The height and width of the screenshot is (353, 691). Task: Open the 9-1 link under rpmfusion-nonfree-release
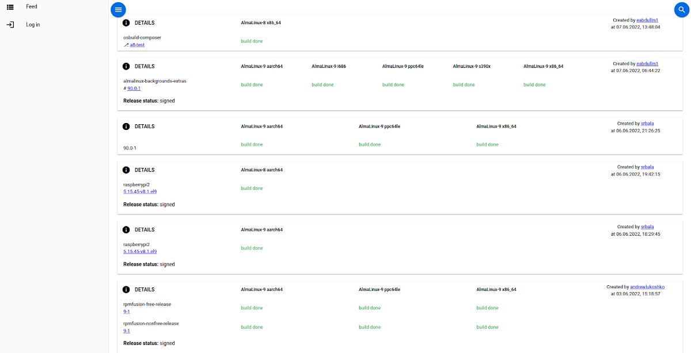tap(126, 331)
